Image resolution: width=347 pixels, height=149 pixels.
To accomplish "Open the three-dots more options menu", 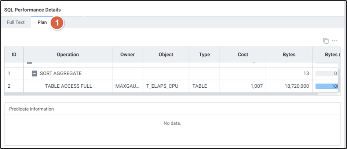I will point(335,41).
